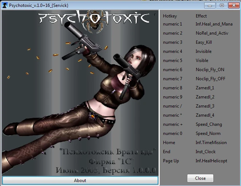
Task: Click the 'numeric /' hotkey label
Action: pos(172,106)
